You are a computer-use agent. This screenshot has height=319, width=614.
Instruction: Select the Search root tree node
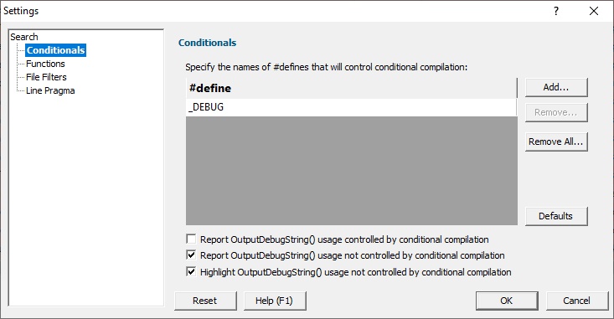(24, 37)
